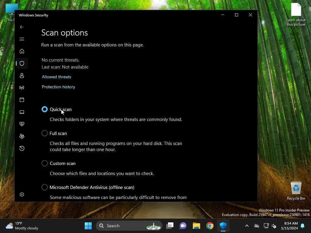Go back using the back arrow
The image size is (311, 233).
click(22, 27)
